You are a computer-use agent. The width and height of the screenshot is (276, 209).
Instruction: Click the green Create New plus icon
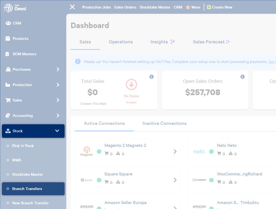coord(209,7)
